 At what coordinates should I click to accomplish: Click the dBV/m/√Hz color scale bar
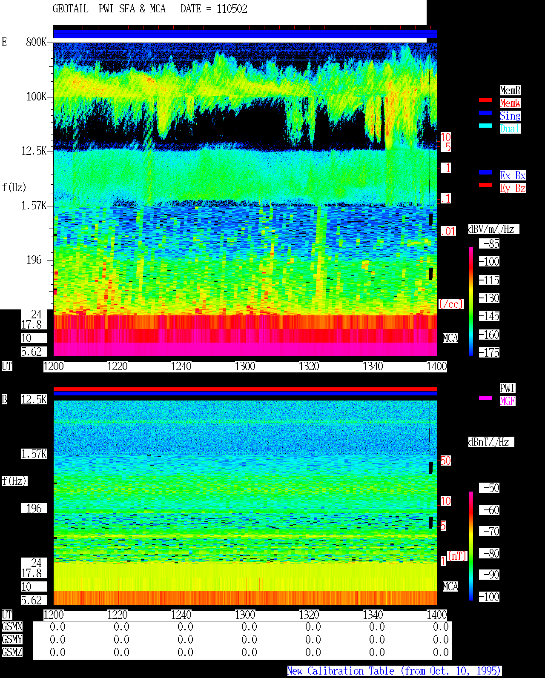click(x=471, y=302)
